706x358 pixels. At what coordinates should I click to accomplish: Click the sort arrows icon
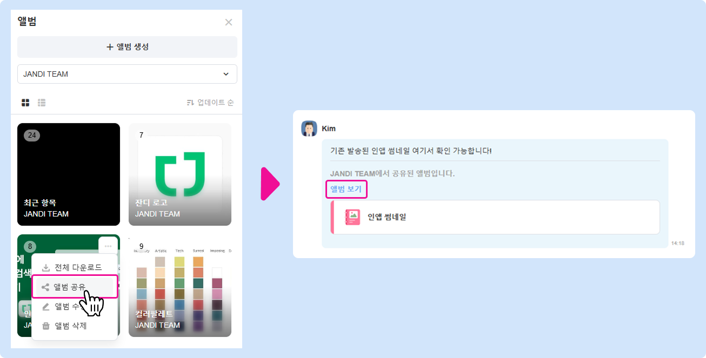pos(190,103)
